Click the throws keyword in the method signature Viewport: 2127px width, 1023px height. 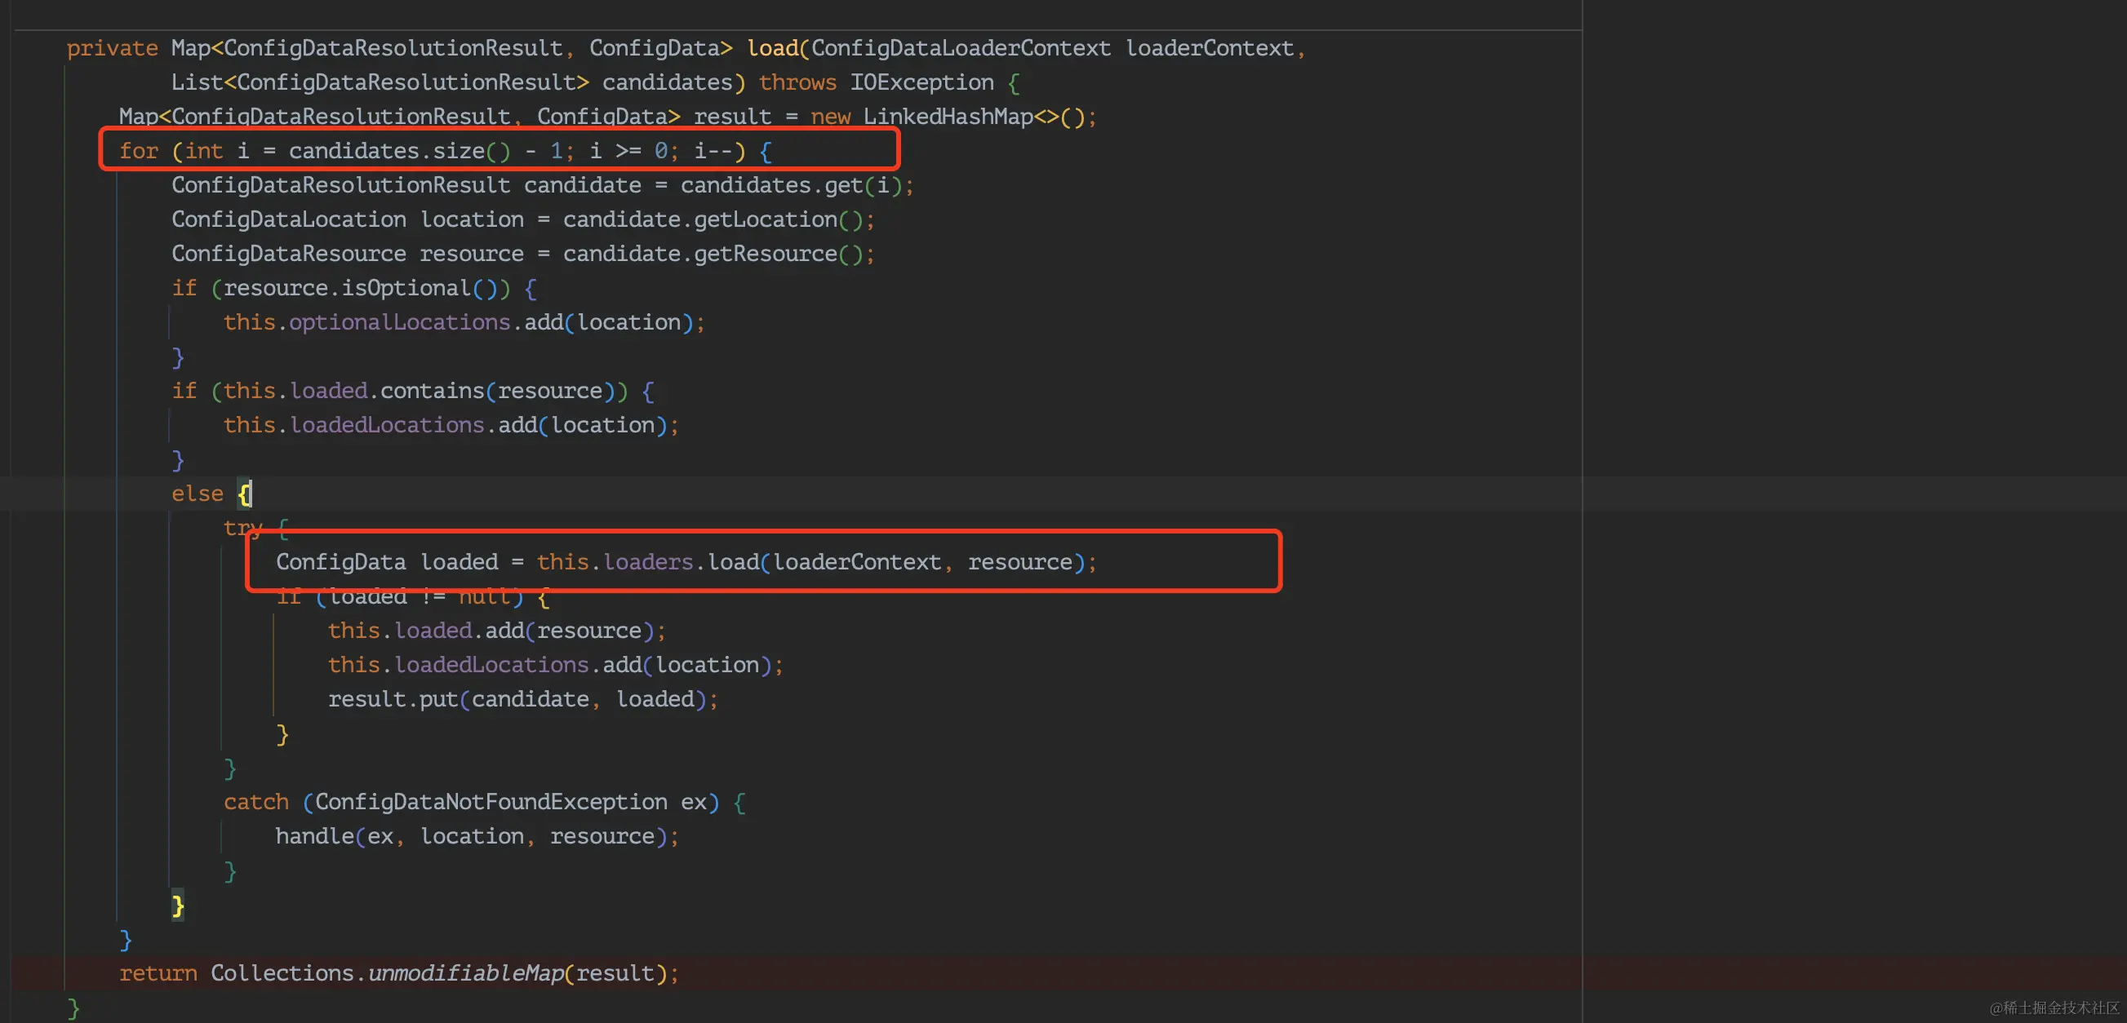pyautogui.click(x=797, y=82)
